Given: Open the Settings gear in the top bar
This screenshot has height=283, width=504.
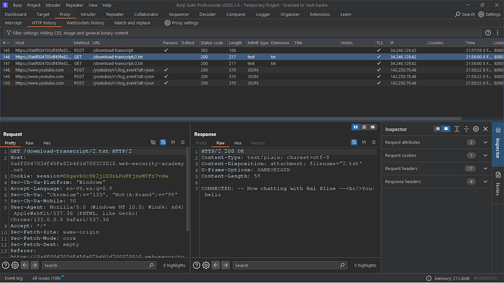Looking at the screenshot, I should point(481,14).
